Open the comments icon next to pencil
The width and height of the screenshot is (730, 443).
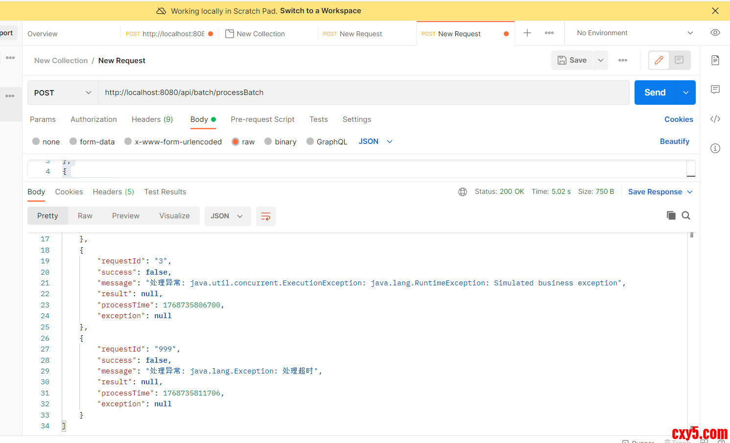point(679,60)
